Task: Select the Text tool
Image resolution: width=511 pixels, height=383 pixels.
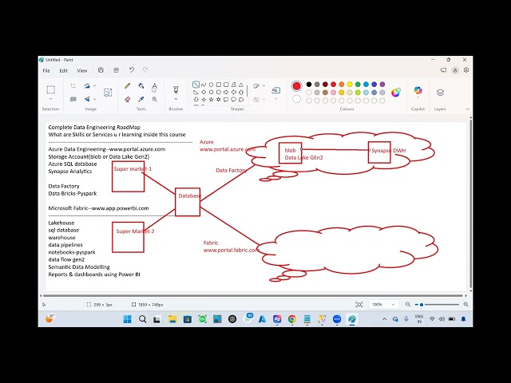Action: pyautogui.click(x=154, y=86)
